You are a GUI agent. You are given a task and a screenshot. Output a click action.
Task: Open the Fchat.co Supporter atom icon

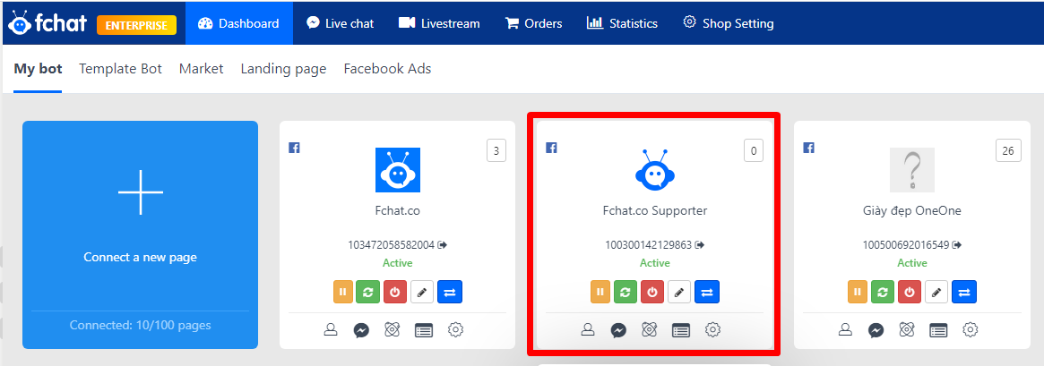click(x=650, y=329)
